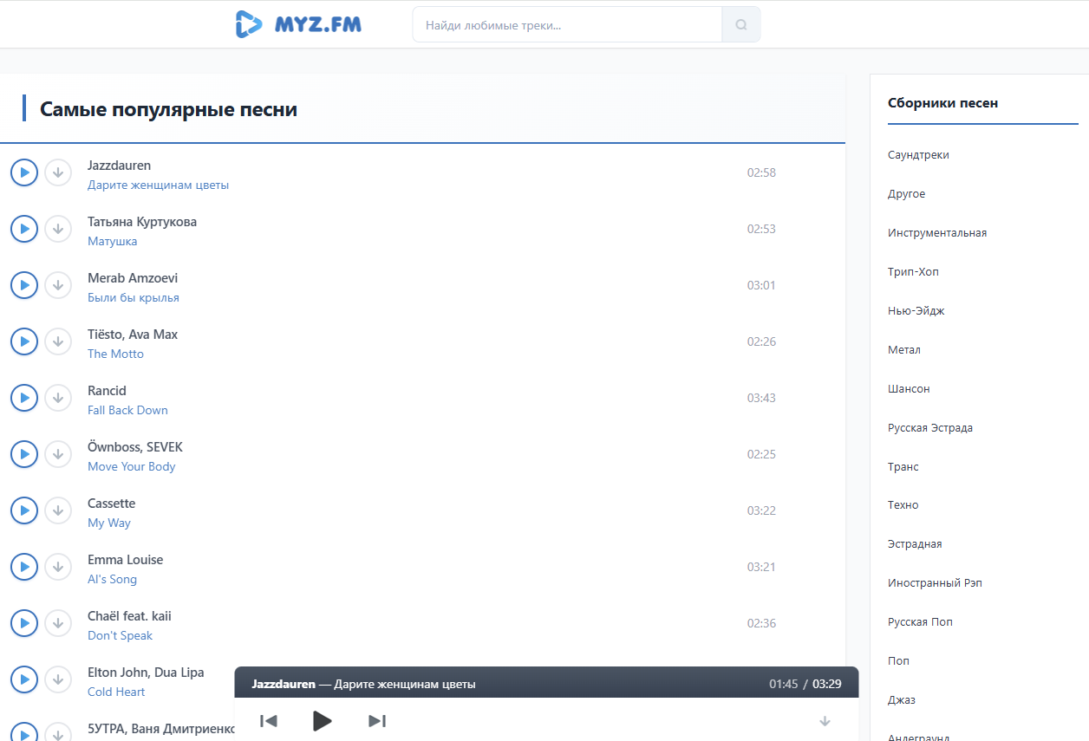Open Русская Эстрада collection
1089x741 pixels.
(x=930, y=428)
